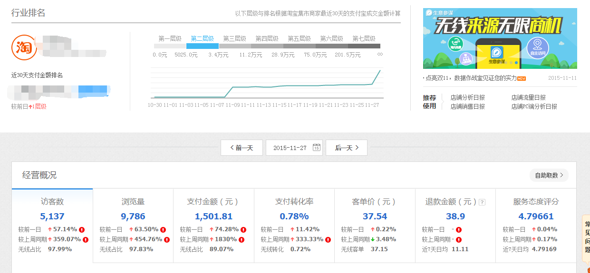The width and height of the screenshot is (590, 273).
Task: Click the 2015-11-27 date input field
Action: point(290,148)
